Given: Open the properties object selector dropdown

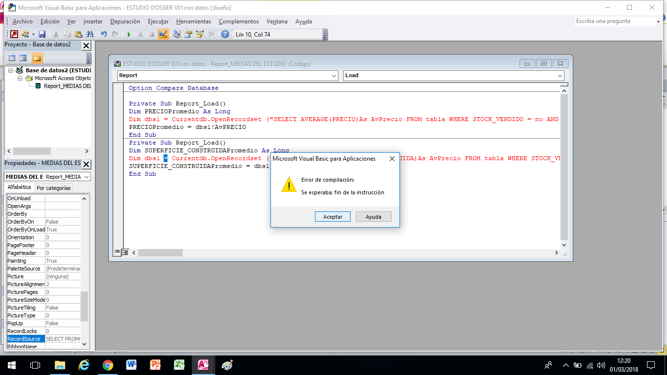Looking at the screenshot, I should point(86,177).
